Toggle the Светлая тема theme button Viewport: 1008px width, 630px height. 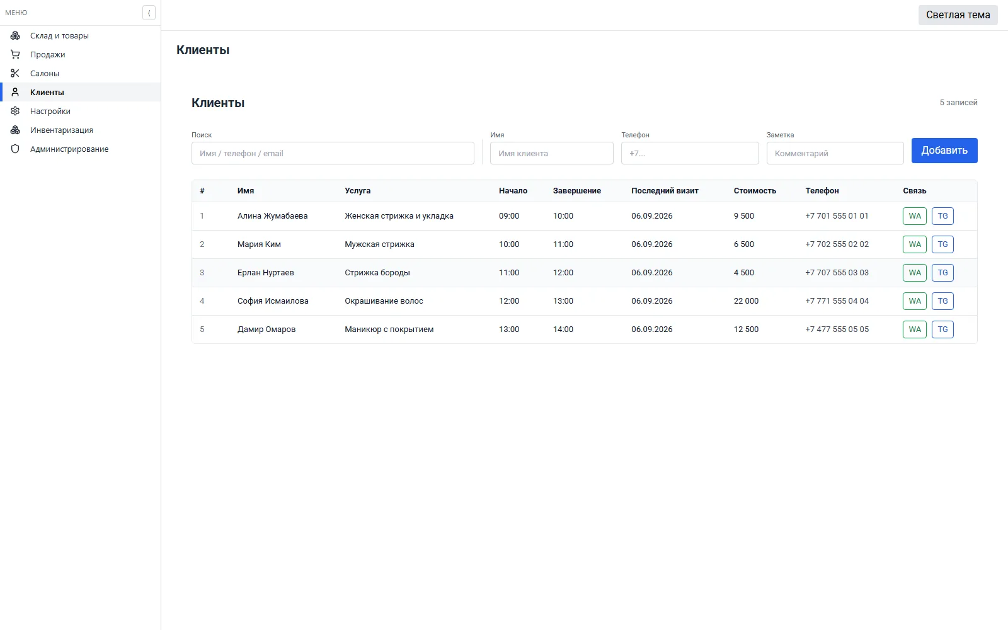(x=958, y=15)
